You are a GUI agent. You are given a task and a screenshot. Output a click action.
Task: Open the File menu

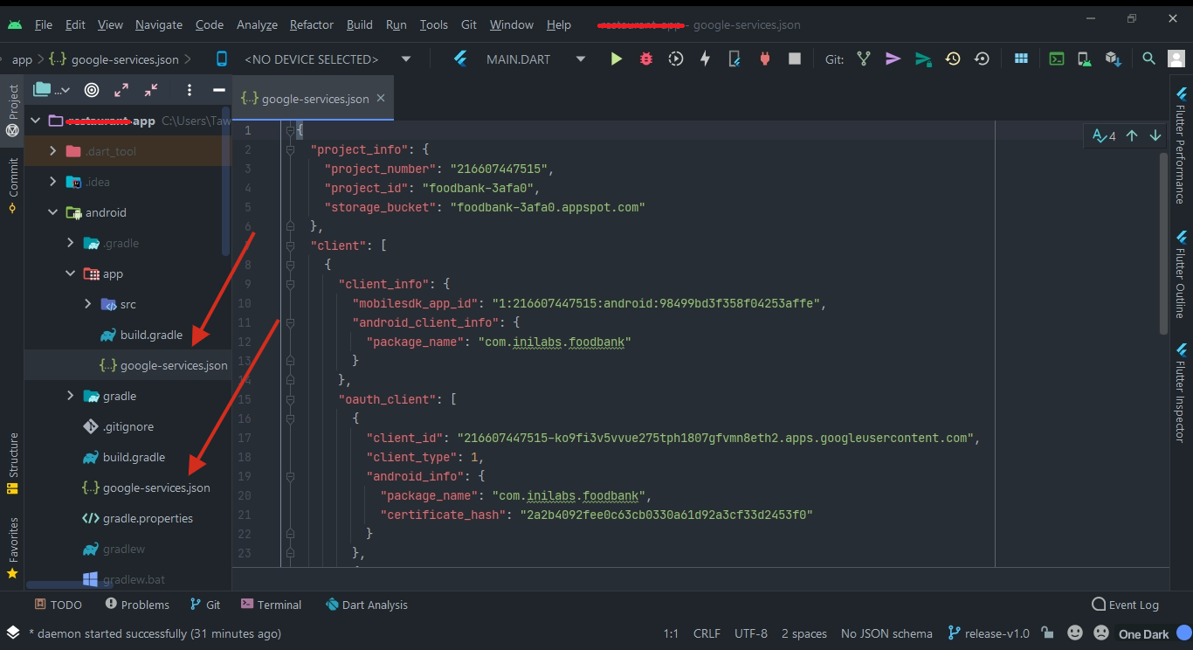(44, 24)
